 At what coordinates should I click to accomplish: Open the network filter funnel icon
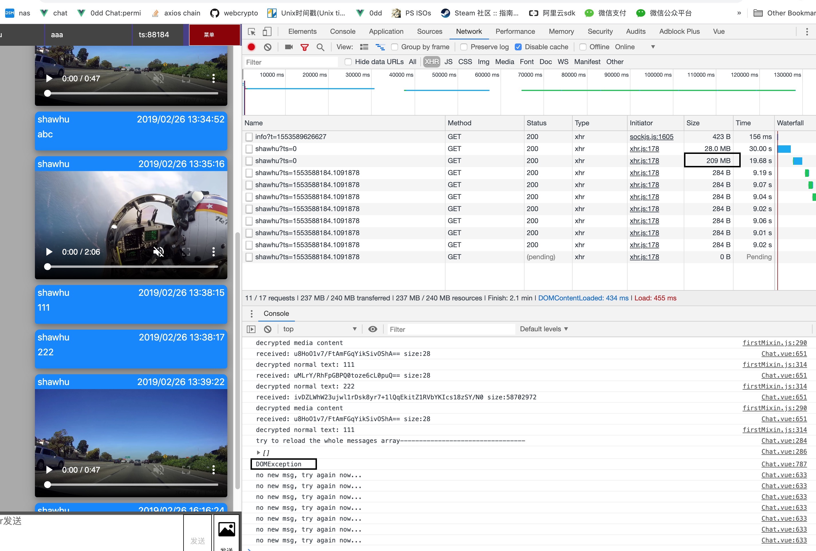tap(304, 47)
